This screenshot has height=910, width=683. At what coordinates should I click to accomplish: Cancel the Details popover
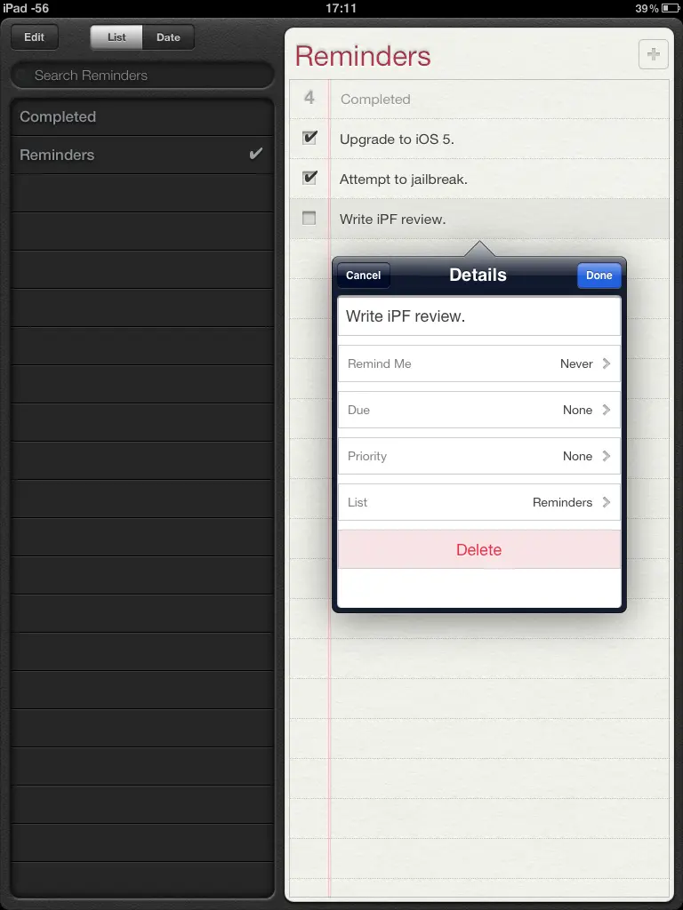(363, 275)
